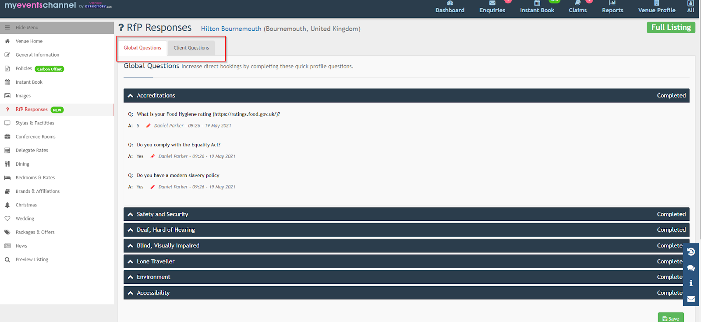Click the Venue Home house icon
This screenshot has height=322, width=701.
click(7, 41)
